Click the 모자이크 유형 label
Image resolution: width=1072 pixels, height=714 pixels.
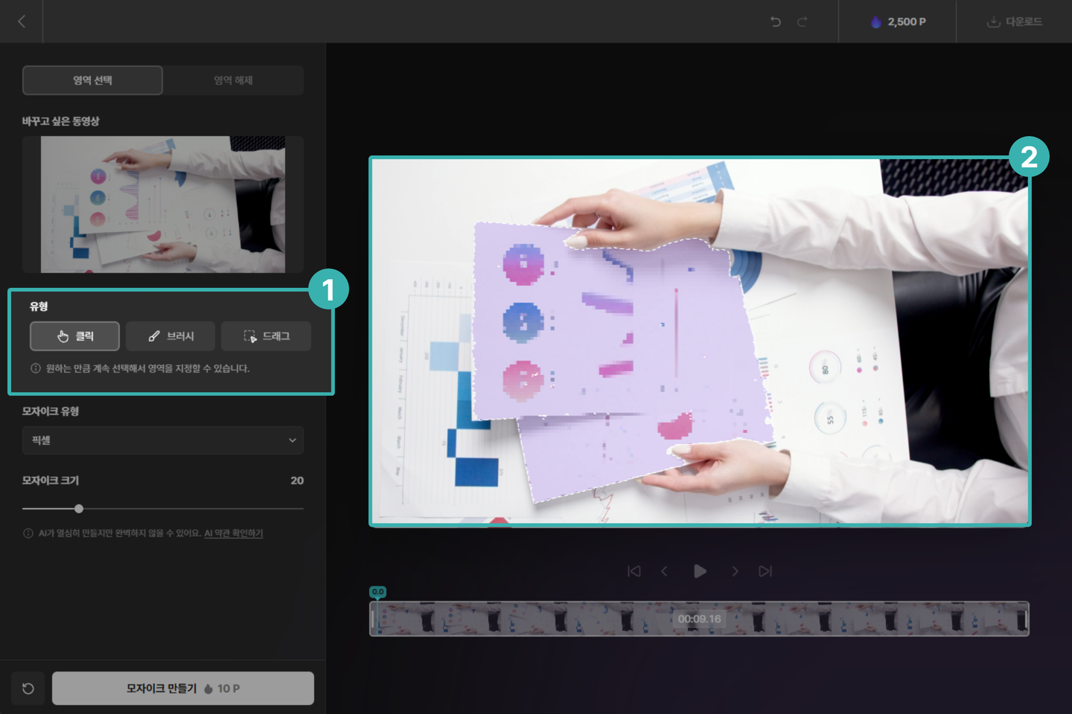(51, 411)
